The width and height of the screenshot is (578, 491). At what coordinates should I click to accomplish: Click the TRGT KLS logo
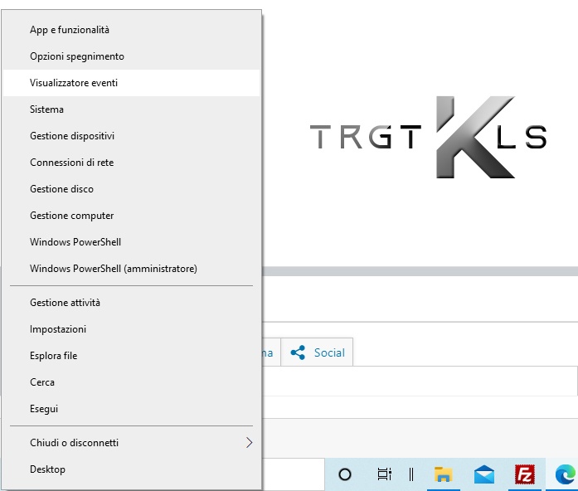coord(428,137)
